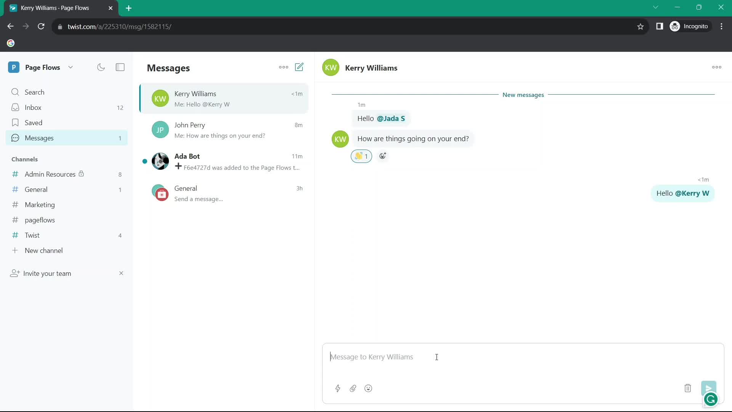Open quick actions lightning bolt icon
The width and height of the screenshot is (732, 412).
point(338,388)
